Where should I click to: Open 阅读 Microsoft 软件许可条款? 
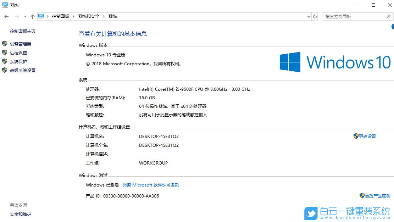(151, 185)
